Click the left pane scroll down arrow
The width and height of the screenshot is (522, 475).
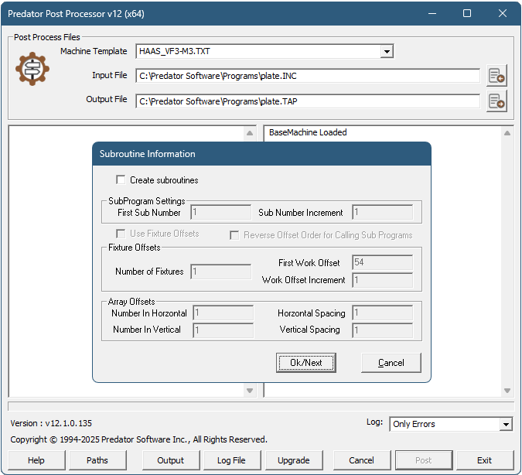(250, 391)
